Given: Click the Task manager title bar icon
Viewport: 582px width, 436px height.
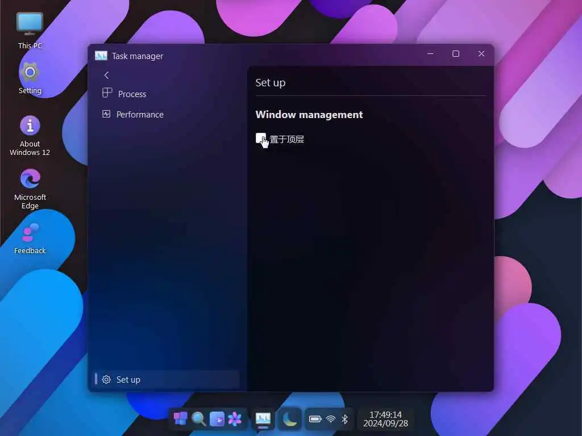Looking at the screenshot, I should pyautogui.click(x=101, y=56).
